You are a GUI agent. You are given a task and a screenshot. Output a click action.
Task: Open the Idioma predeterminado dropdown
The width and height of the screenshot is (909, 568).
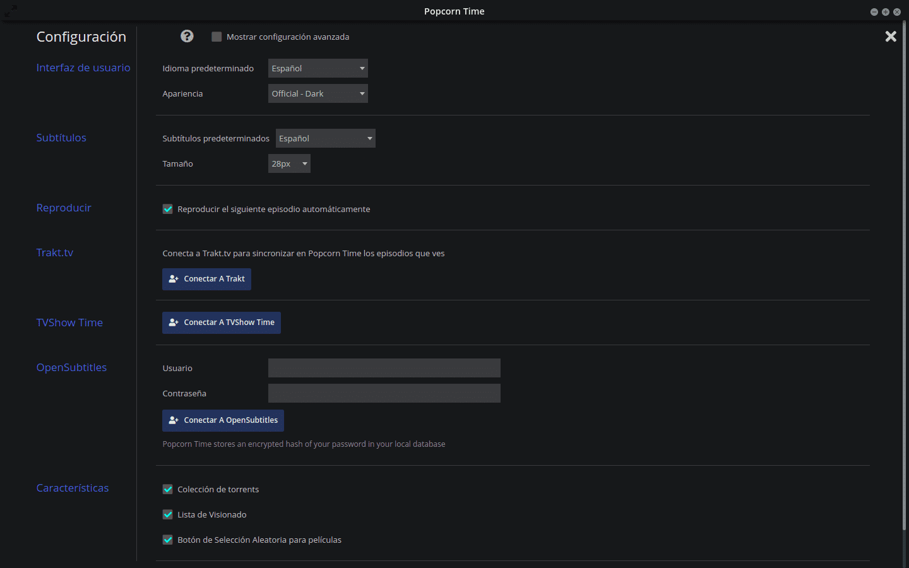point(318,68)
